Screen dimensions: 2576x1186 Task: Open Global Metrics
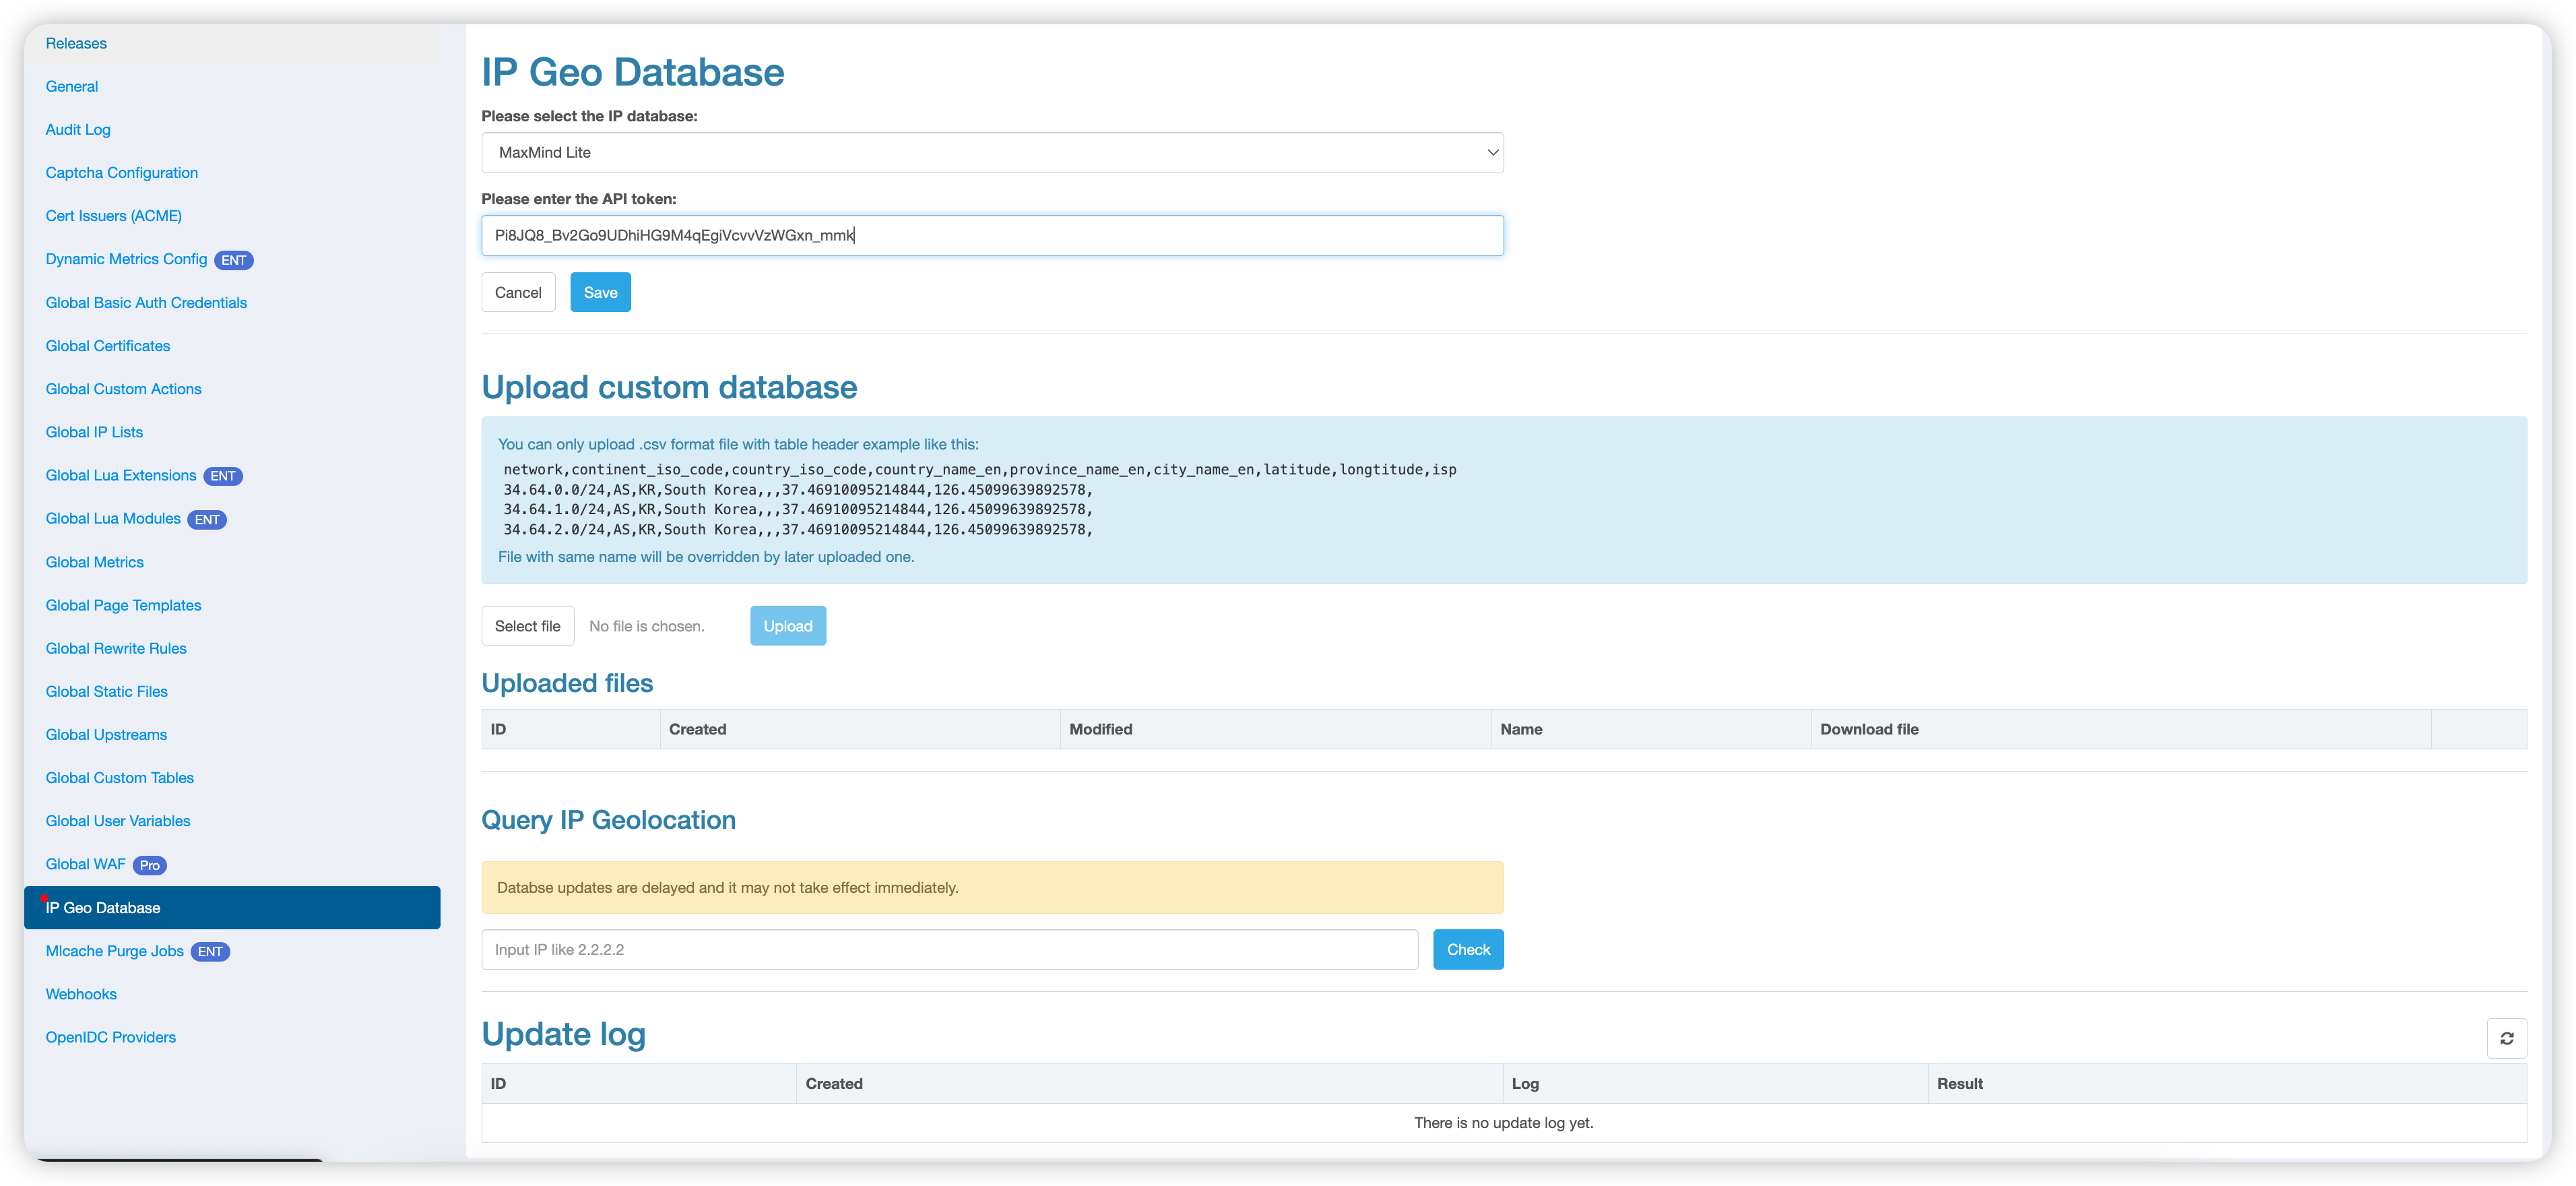pyautogui.click(x=95, y=562)
